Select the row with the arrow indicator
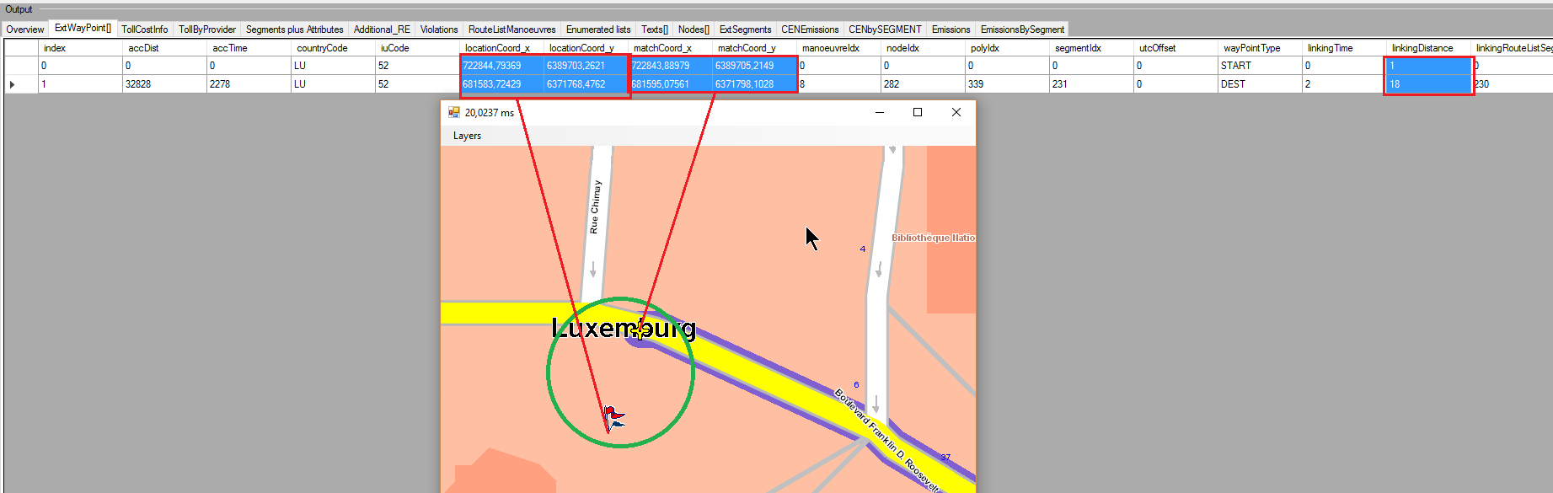The image size is (1553, 493). tap(13, 84)
